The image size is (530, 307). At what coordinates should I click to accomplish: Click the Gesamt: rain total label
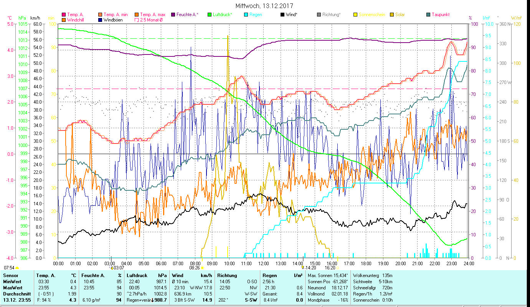click(x=269, y=294)
